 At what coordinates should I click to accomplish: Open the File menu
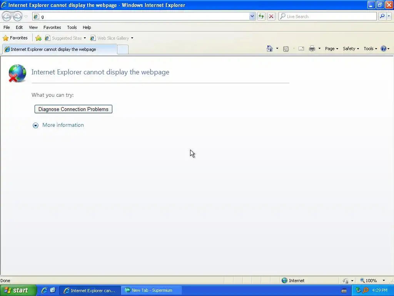click(x=7, y=27)
